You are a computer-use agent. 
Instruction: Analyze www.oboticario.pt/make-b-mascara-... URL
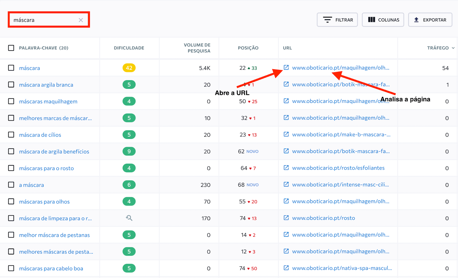(x=341, y=134)
